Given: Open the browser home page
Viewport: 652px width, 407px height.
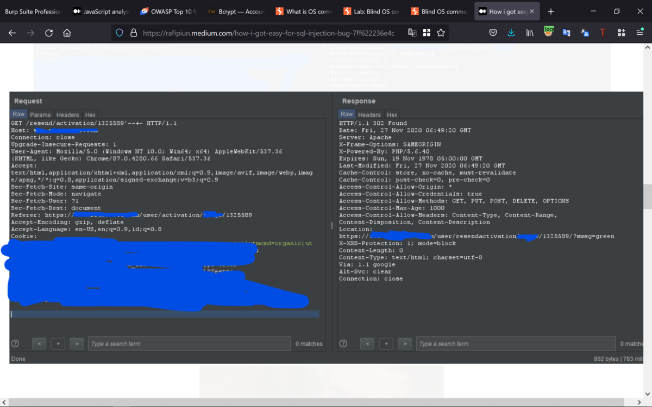Looking at the screenshot, I should click(67, 33).
